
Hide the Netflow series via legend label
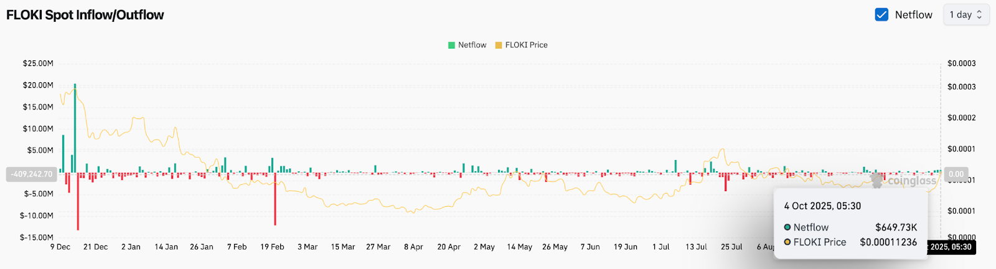[x=472, y=45]
